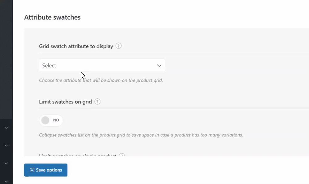This screenshot has height=184, width=309.
Task: Click help icon next to Limit swatches on grid
Action: (97, 102)
